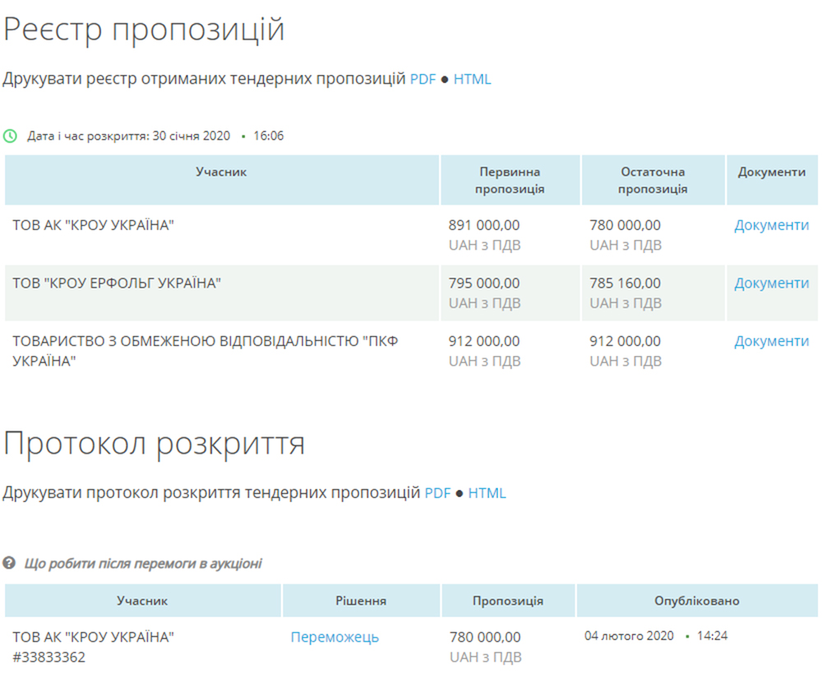Click the green clock icon near opening date
The height and width of the screenshot is (692, 822).
coord(10,136)
